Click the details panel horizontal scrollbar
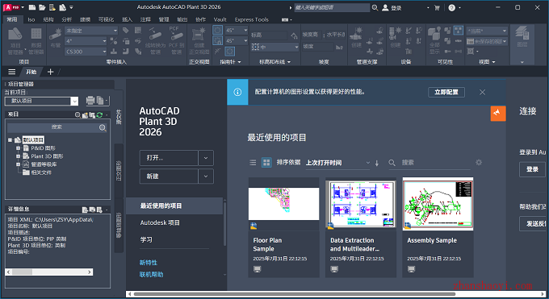This screenshot has height=299, width=549. 49,272
